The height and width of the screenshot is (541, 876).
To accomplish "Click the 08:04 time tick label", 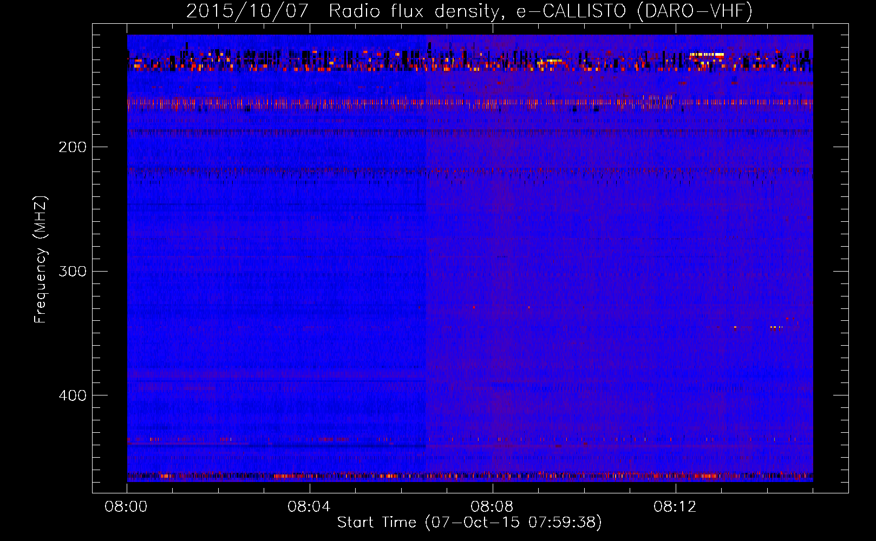I will point(309,507).
